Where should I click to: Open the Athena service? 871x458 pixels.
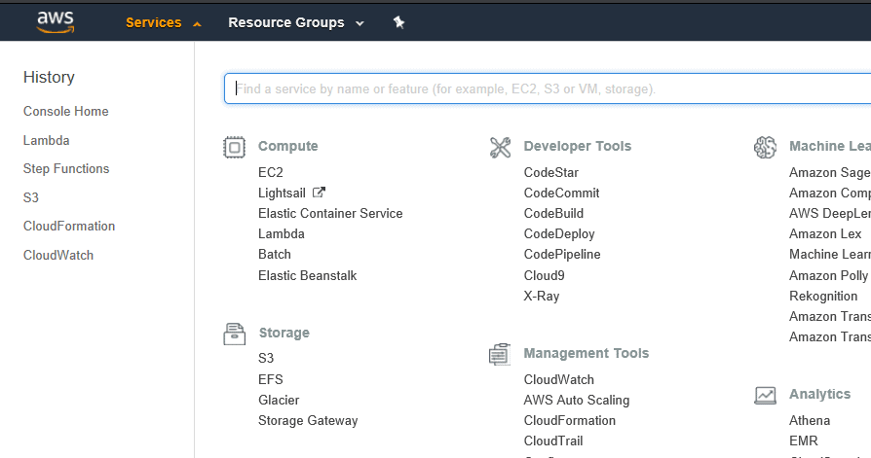tap(810, 420)
